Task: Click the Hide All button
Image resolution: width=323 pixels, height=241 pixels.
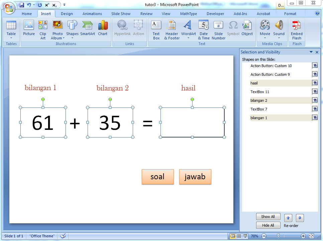Action: coord(268,225)
